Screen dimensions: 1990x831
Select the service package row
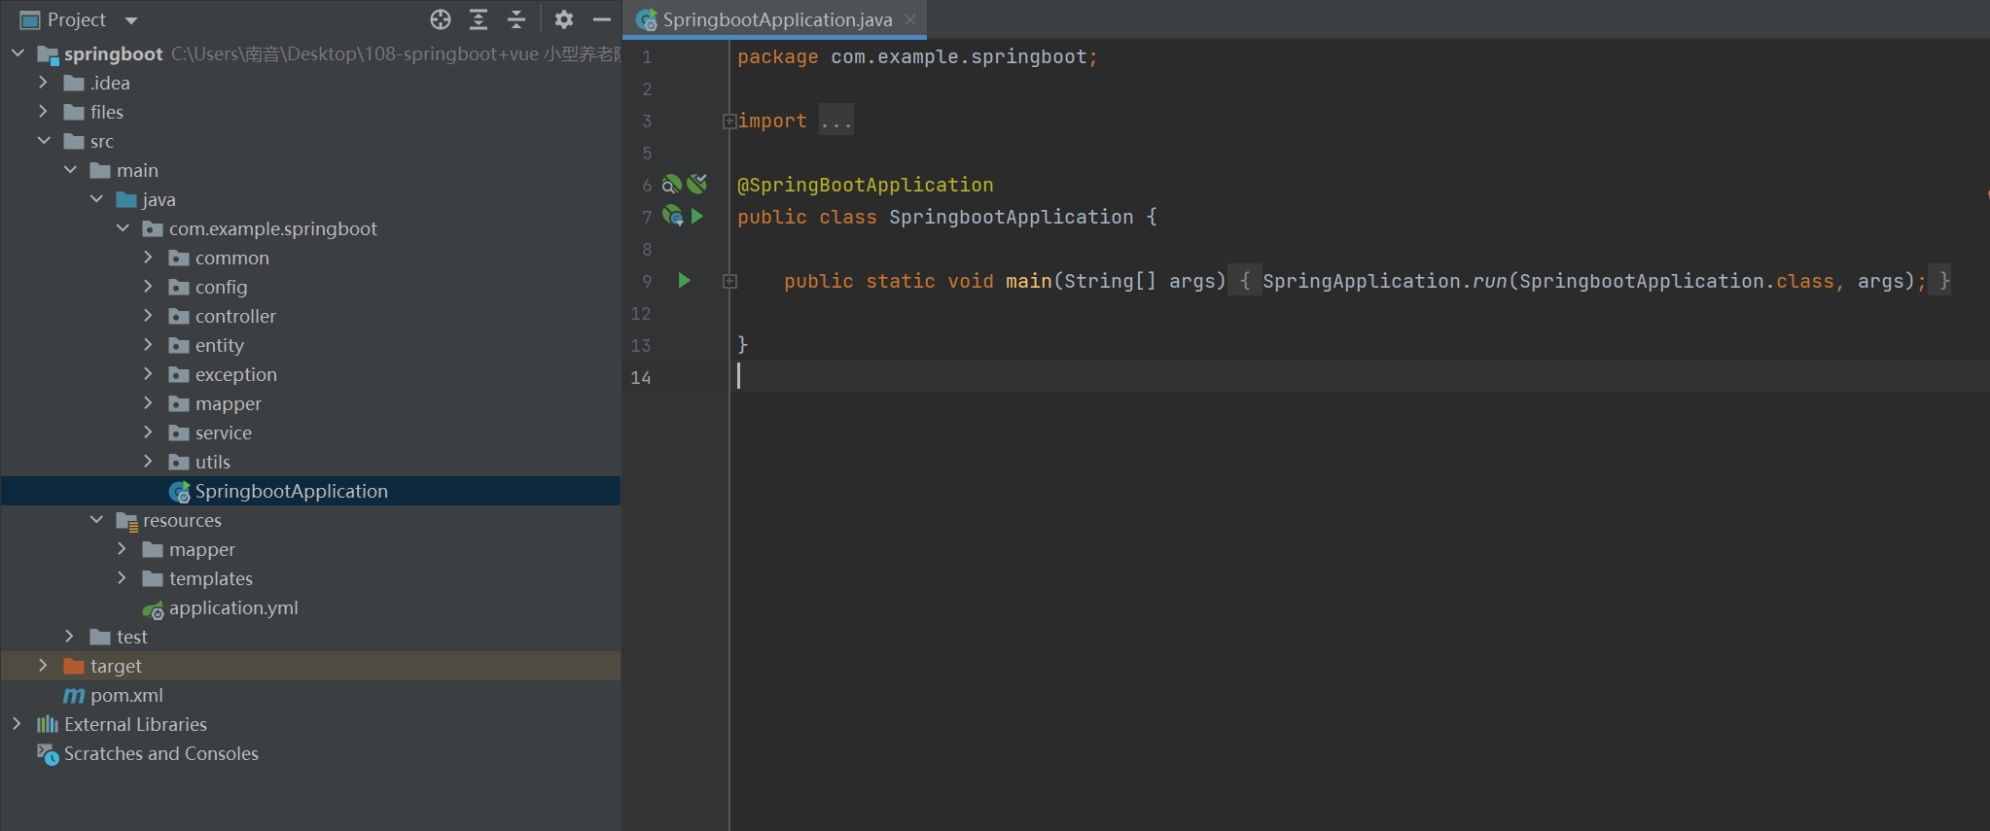click(x=310, y=433)
